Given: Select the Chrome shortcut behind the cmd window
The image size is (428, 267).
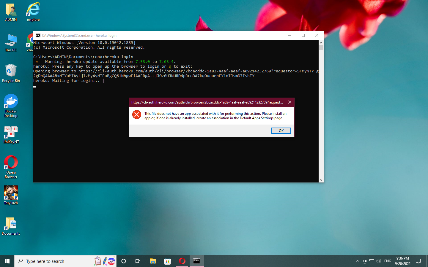Looking at the screenshot, I should (x=30, y=43).
